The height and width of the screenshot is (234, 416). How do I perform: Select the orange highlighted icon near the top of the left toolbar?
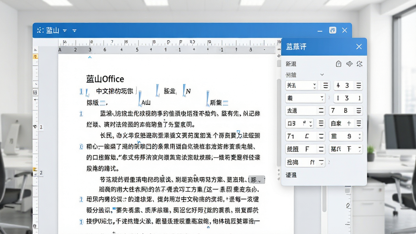(35, 56)
